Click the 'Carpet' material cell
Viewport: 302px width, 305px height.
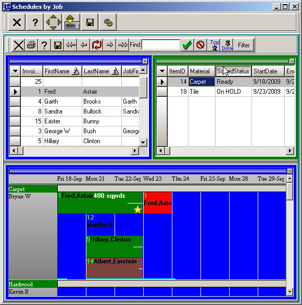[202, 82]
